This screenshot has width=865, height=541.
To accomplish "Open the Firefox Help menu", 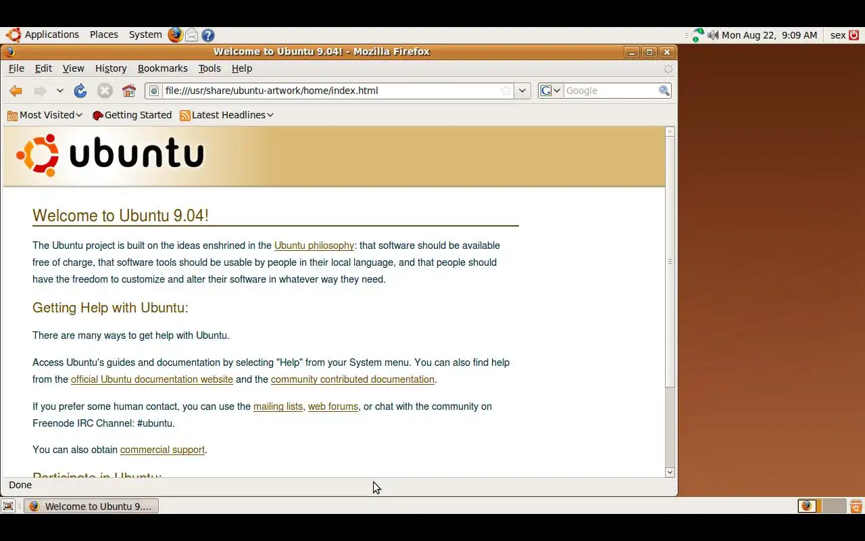I will point(241,68).
